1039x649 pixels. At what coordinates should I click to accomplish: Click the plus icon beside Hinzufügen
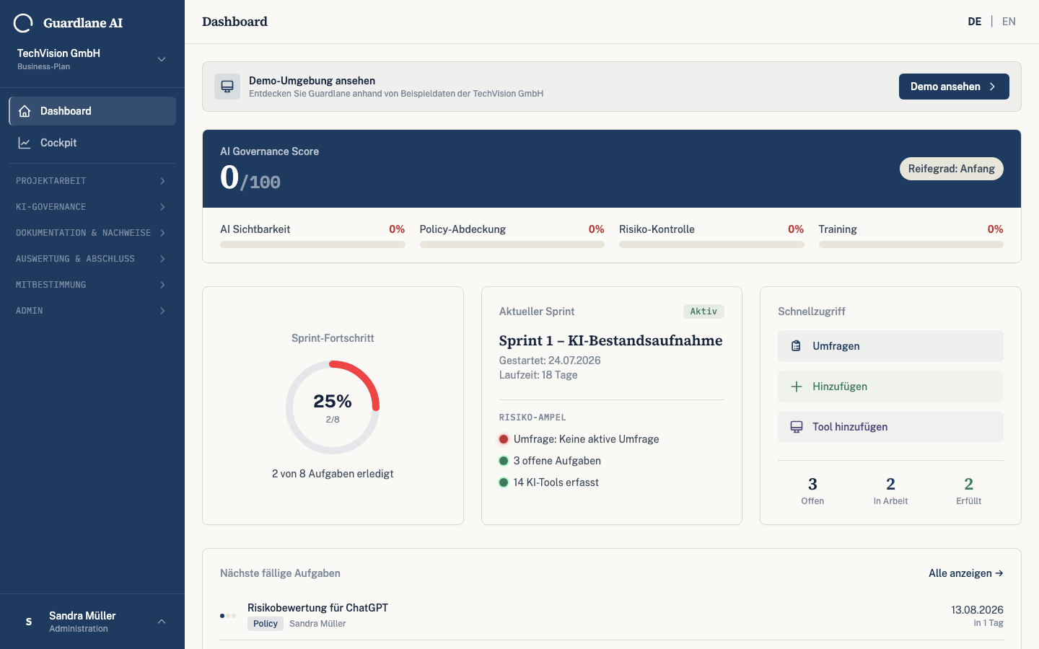(797, 387)
